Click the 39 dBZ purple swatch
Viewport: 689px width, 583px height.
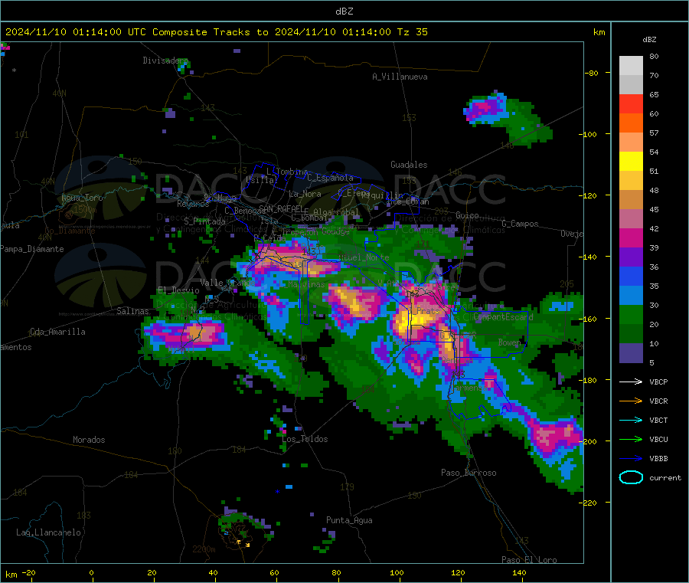tap(631, 257)
